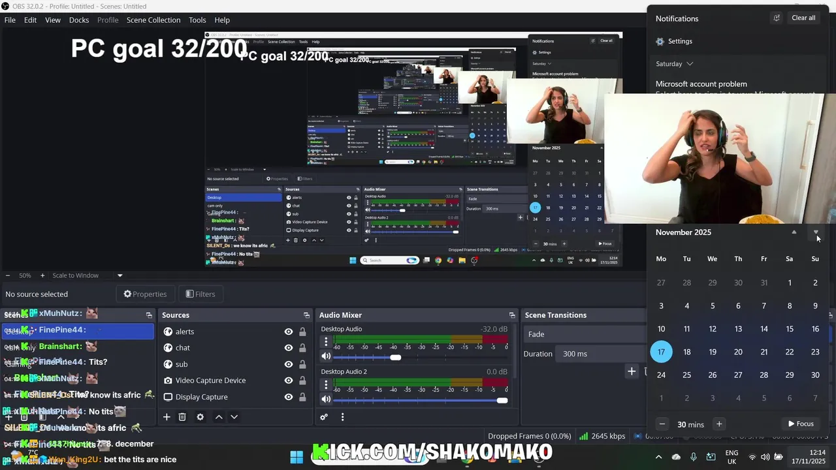The image size is (836, 470).
Task: Open volume speaker tray icon
Action: [765, 457]
